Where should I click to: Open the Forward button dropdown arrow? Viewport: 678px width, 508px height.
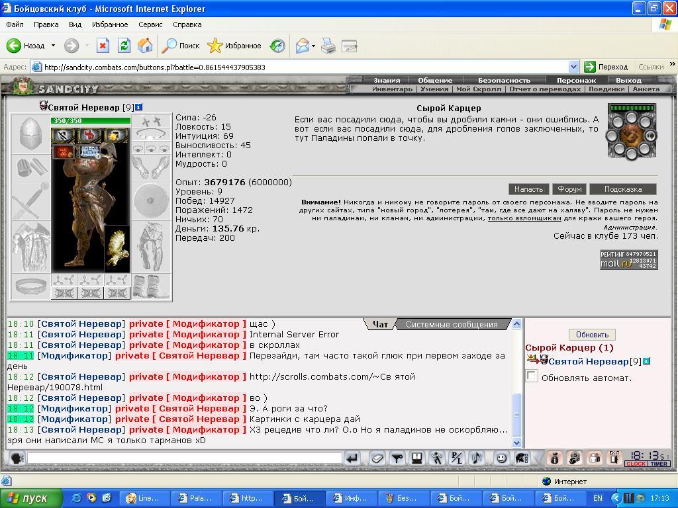tap(87, 46)
